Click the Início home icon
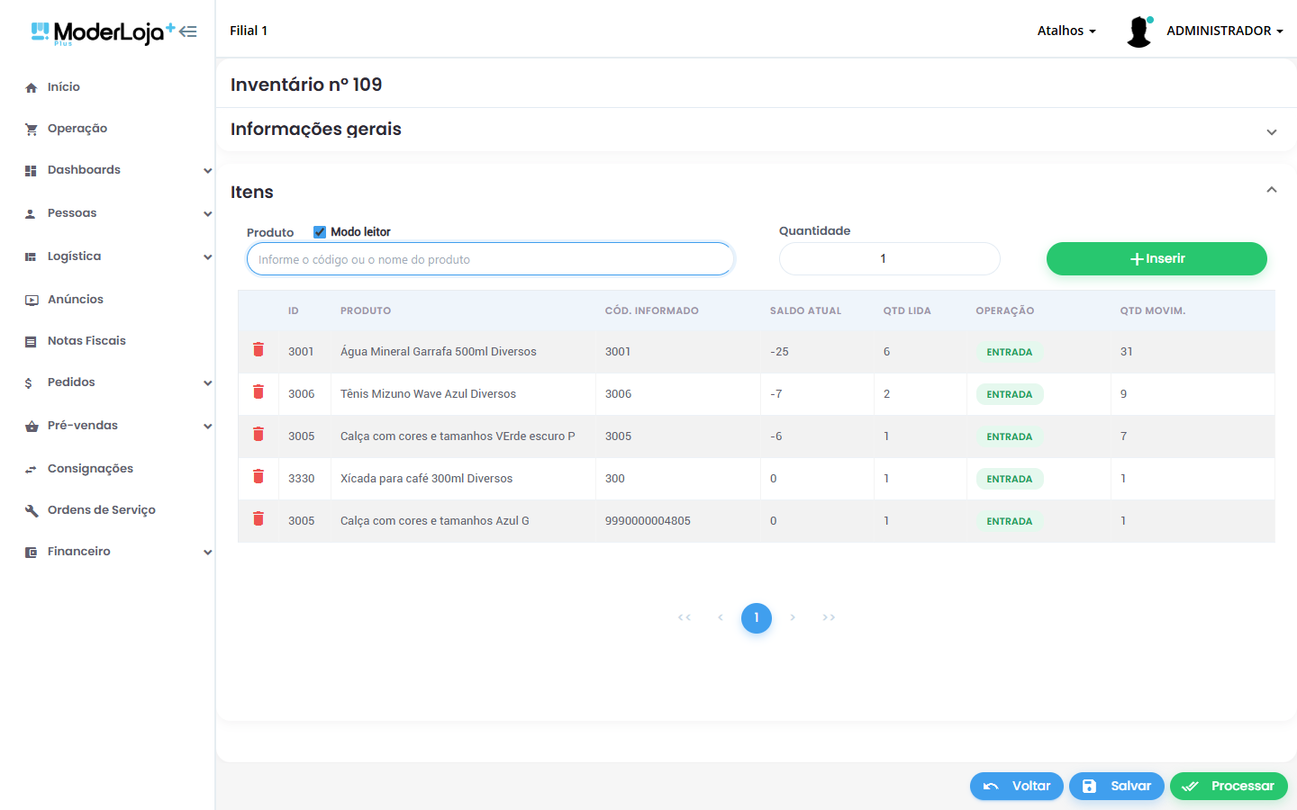This screenshot has height=810, width=1297. coord(32,87)
